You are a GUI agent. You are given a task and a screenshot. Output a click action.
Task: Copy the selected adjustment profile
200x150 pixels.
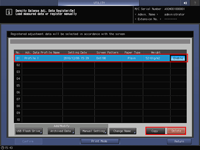click(155, 131)
